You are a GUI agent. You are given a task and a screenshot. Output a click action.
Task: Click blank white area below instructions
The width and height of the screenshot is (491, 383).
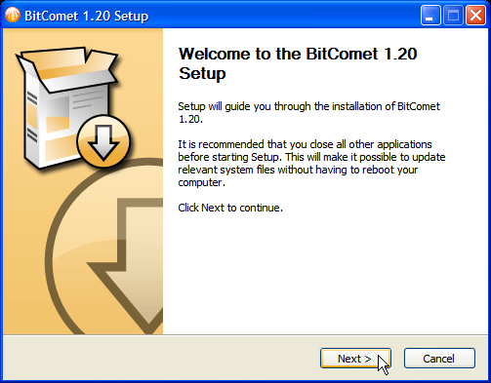pos(325,276)
